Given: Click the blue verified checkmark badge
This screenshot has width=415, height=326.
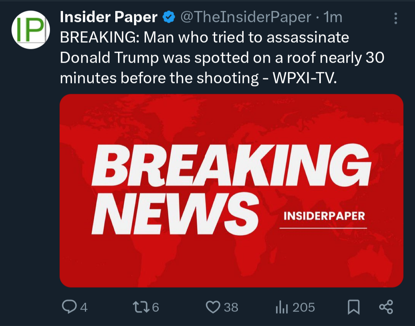Looking at the screenshot, I should 169,17.
